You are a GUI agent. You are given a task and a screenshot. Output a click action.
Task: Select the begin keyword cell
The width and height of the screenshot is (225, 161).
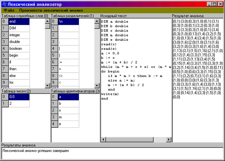click(18, 56)
